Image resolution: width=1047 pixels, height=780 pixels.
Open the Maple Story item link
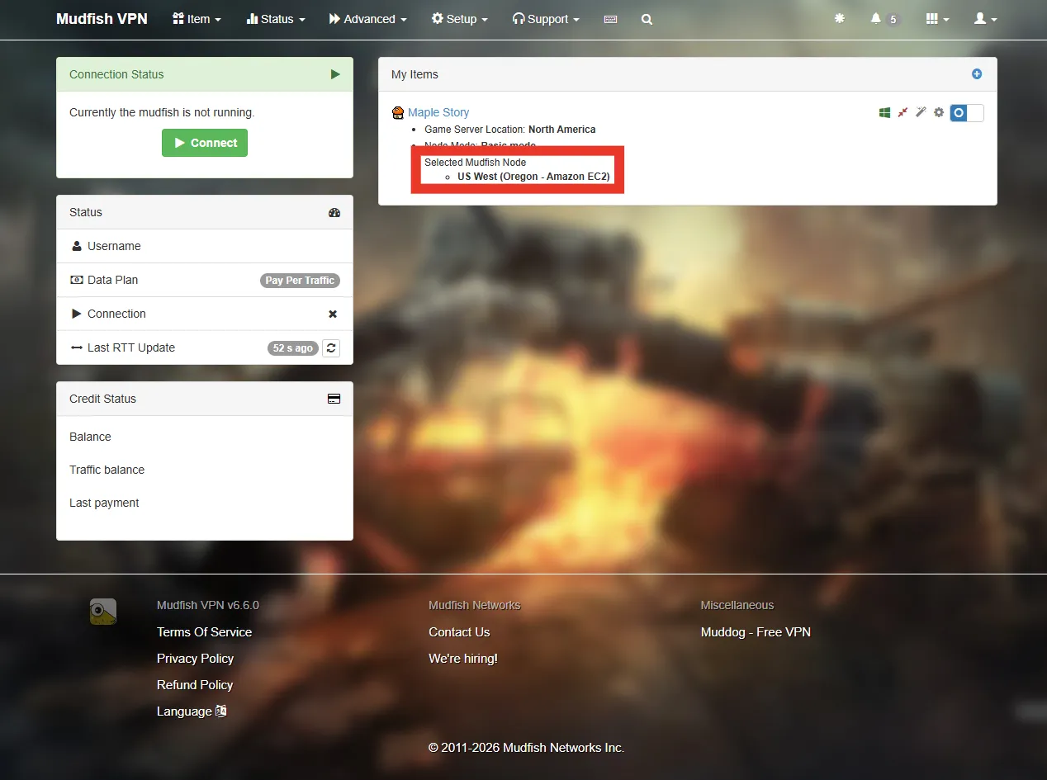(x=438, y=112)
